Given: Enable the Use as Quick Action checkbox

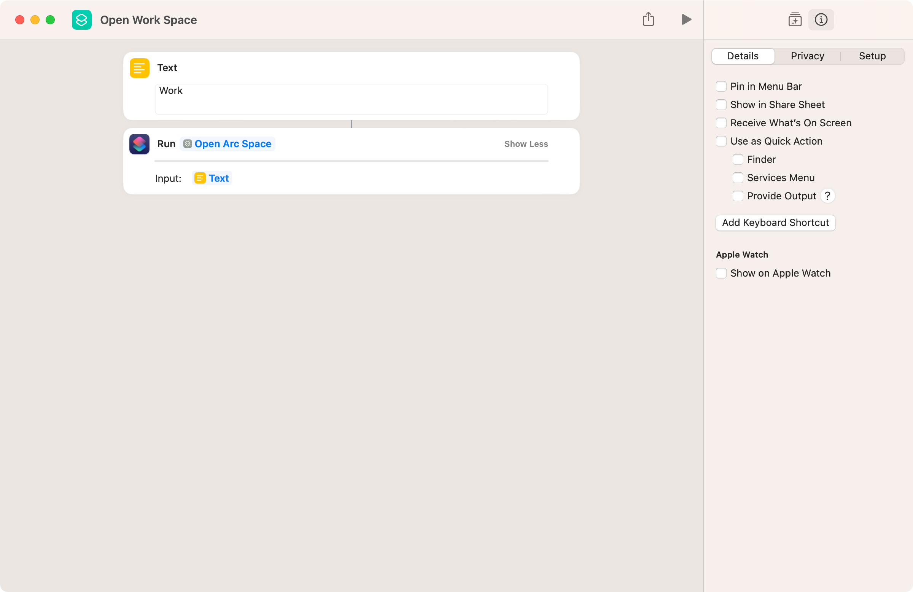Looking at the screenshot, I should pyautogui.click(x=721, y=141).
